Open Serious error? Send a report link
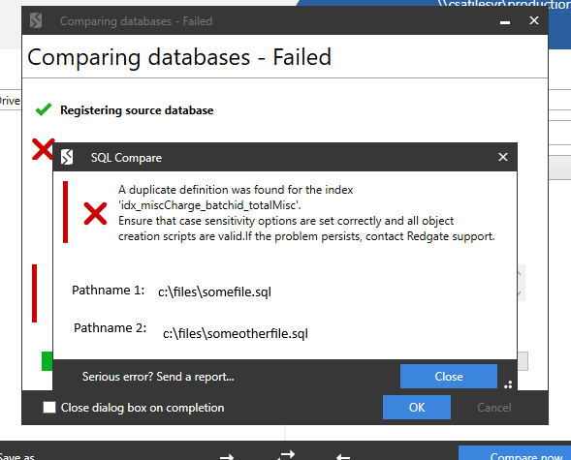This screenshot has height=460, width=571. pyautogui.click(x=158, y=377)
